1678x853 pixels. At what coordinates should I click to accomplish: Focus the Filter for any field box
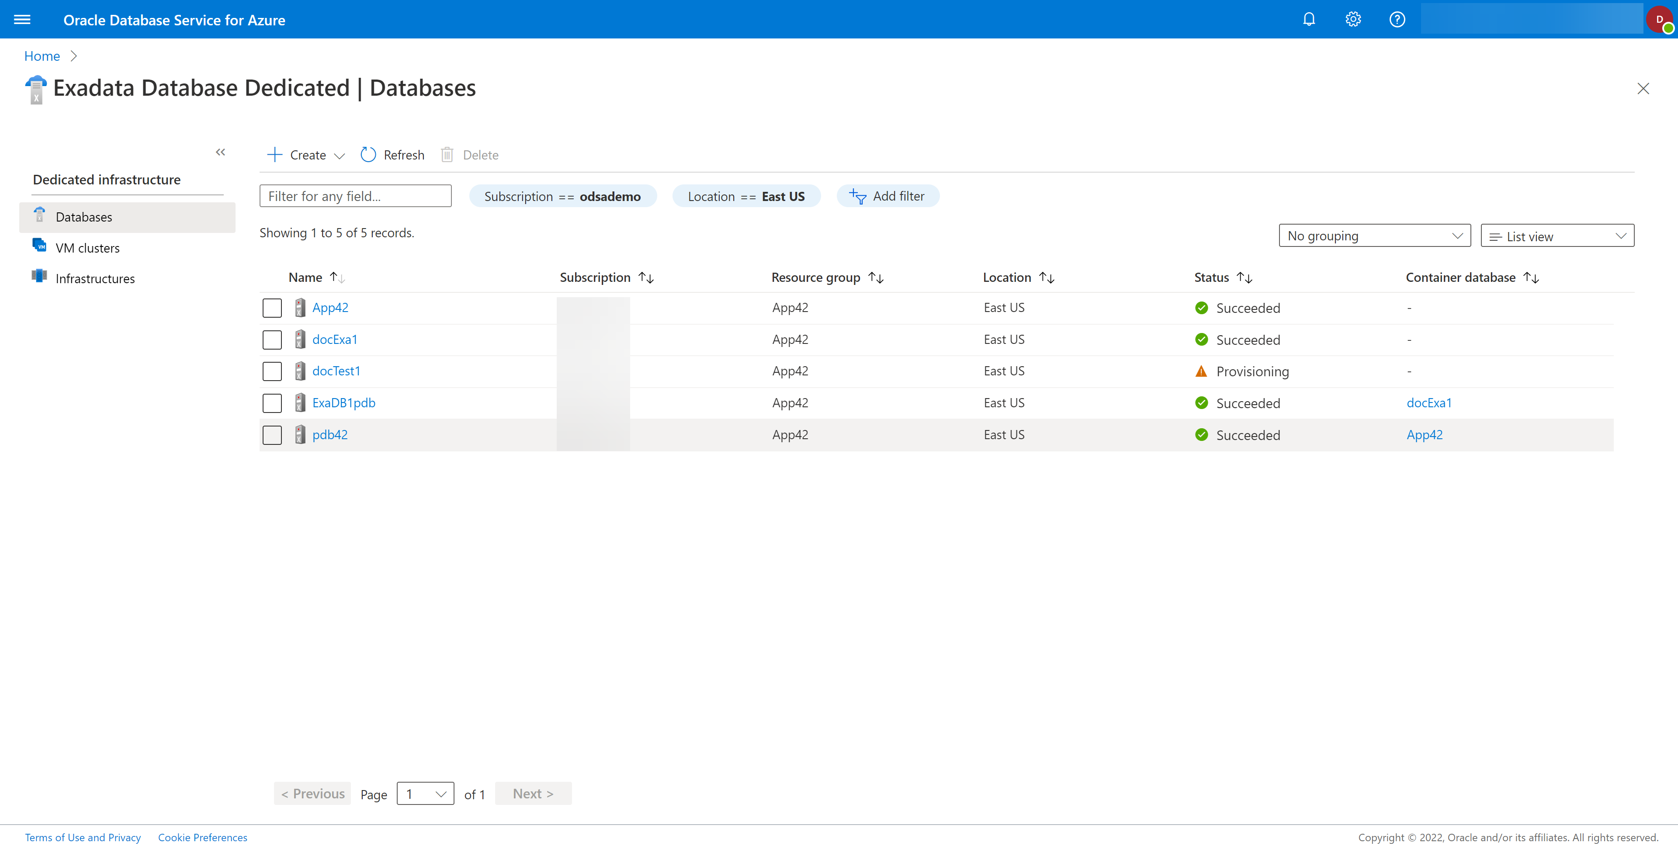[x=356, y=196]
